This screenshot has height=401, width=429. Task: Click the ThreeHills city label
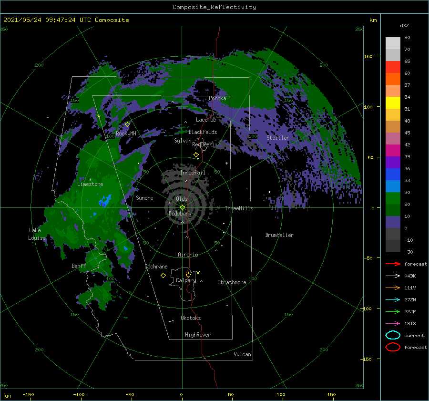click(239, 208)
